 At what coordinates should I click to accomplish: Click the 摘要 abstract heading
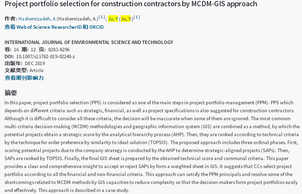pos(11,93)
